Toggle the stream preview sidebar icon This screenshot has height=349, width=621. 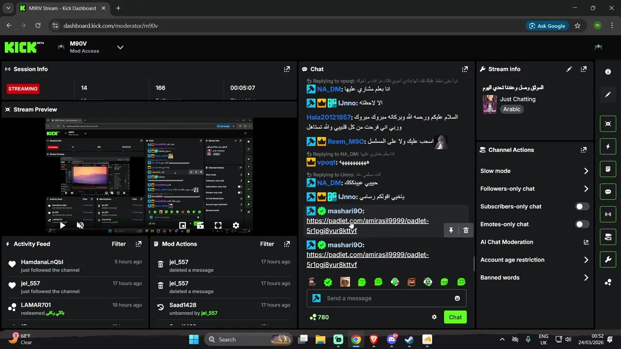[608, 124]
